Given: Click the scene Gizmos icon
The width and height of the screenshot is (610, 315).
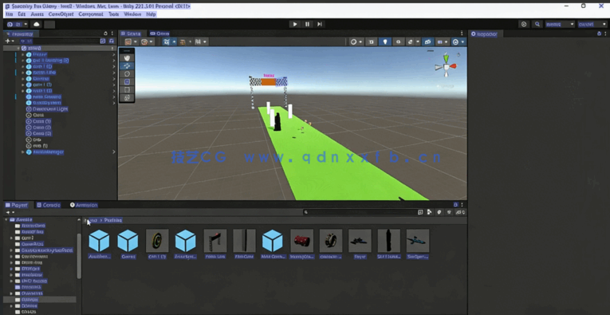Looking at the screenshot, I should 455,41.
